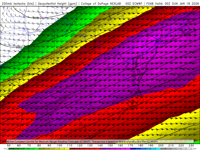Click the colorbar label "220"

point(181,145)
